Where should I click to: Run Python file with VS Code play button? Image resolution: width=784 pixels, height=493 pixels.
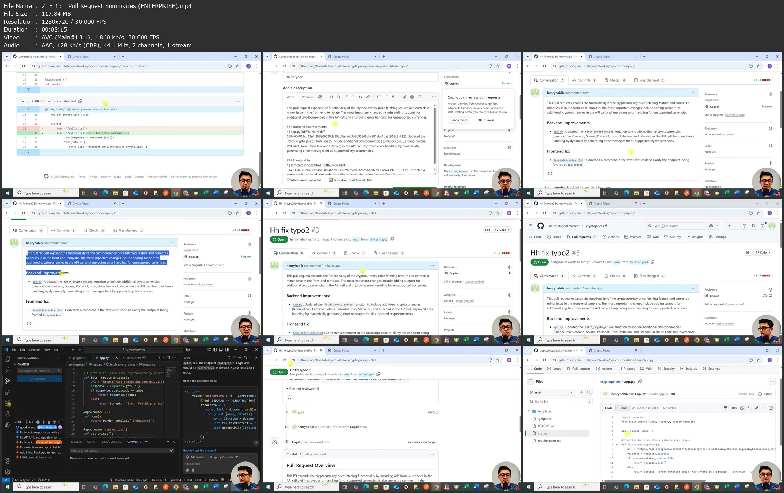(x=159, y=358)
